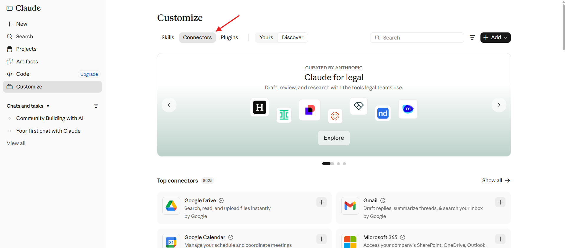The height and width of the screenshot is (248, 565).
Task: Click the black H logo icon
Action: tap(260, 107)
